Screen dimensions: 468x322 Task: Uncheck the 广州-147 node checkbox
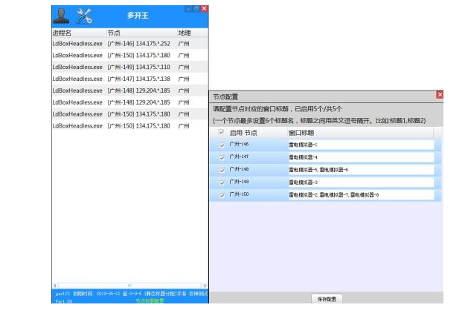point(222,157)
